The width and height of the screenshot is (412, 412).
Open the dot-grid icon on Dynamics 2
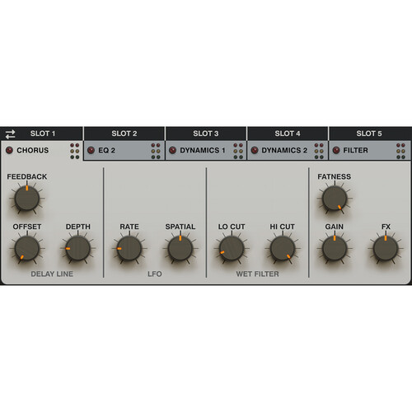tap(319, 151)
